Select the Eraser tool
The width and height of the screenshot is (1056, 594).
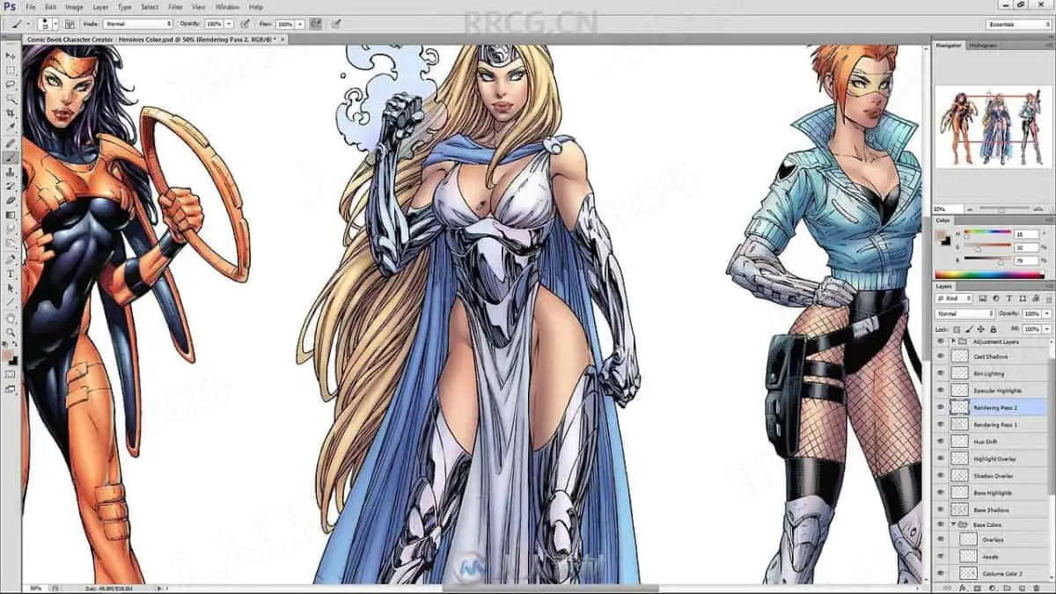(x=11, y=201)
